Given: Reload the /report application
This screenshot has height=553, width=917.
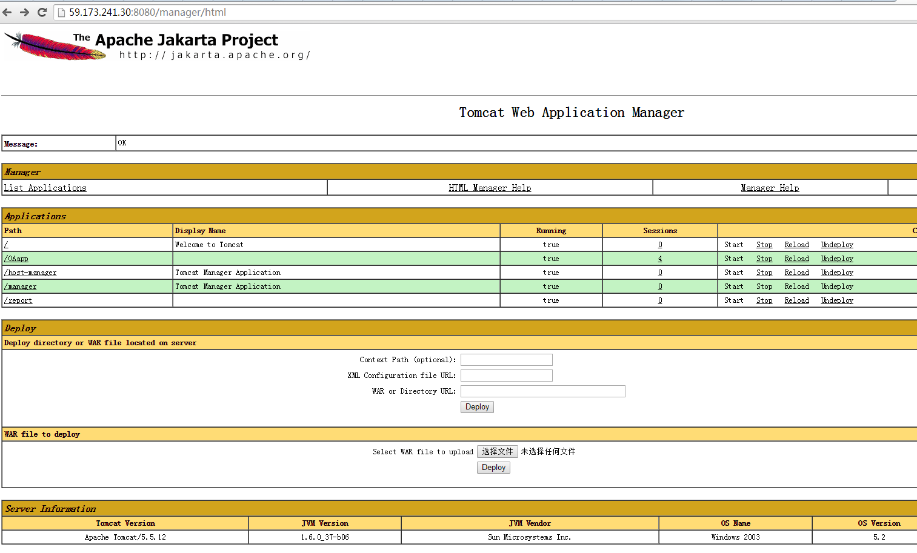Looking at the screenshot, I should [x=796, y=300].
